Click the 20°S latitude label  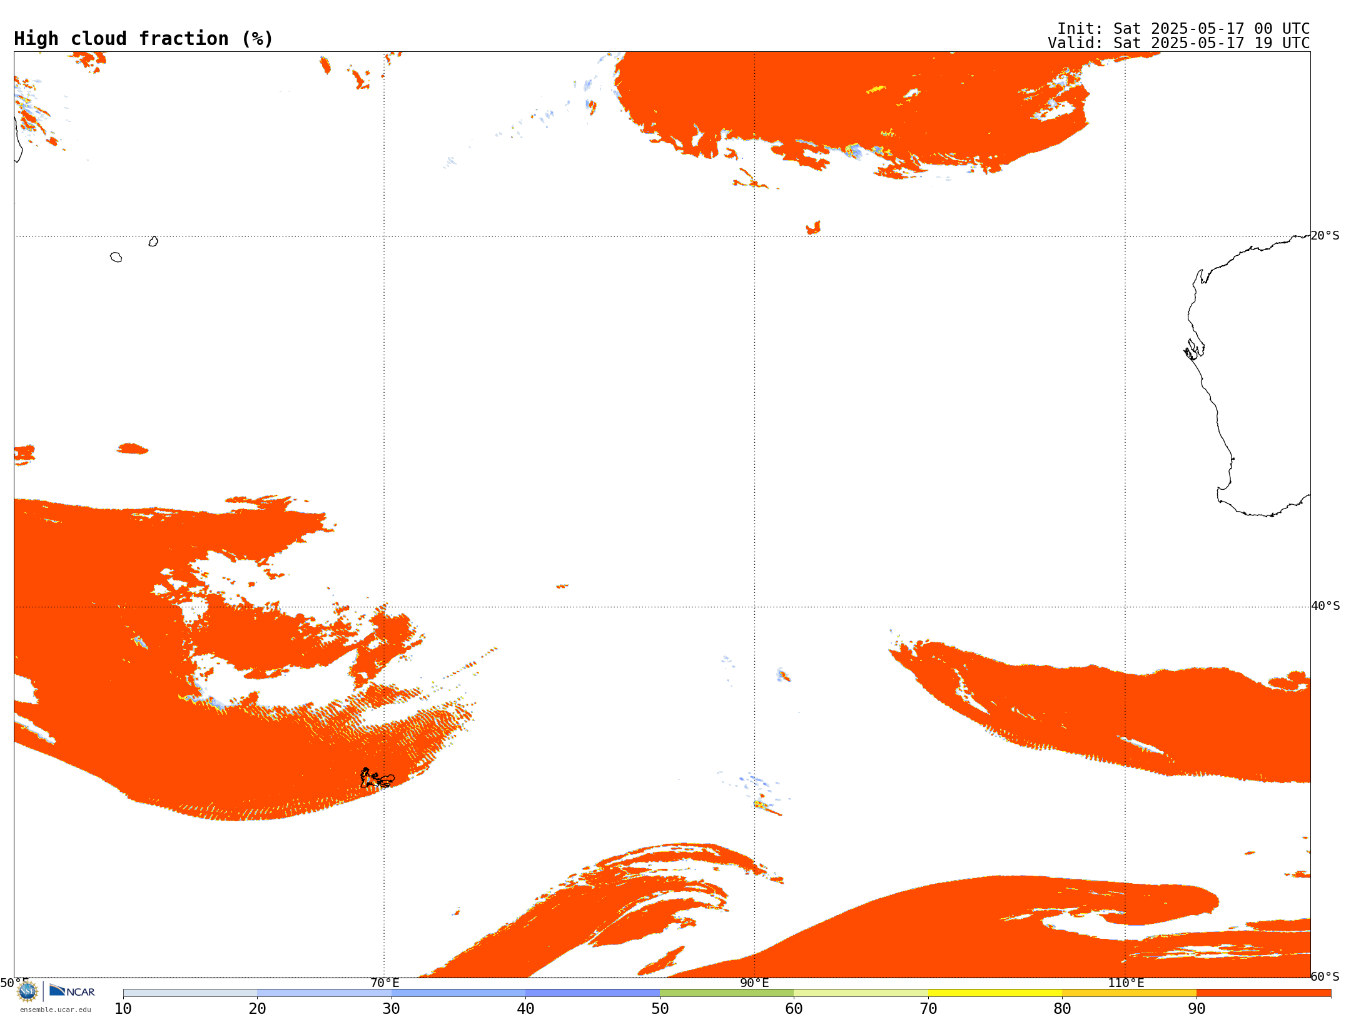1325,236
